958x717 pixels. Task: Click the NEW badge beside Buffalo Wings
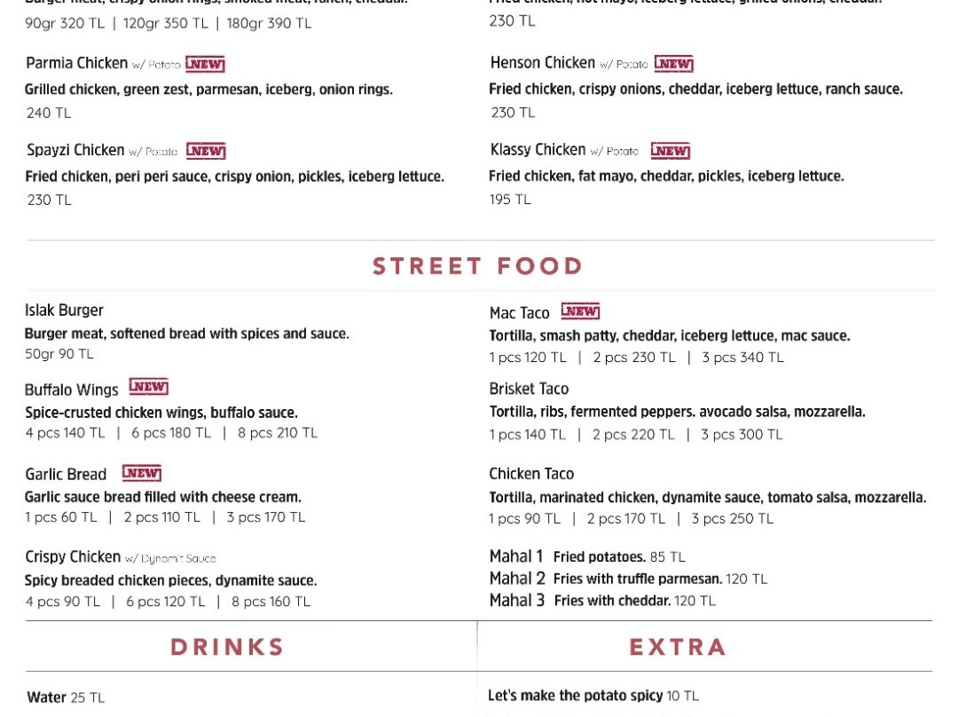148,387
